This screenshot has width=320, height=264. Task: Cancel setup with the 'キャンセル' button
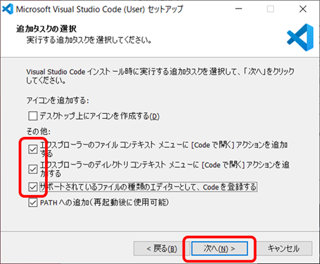tap(283, 248)
